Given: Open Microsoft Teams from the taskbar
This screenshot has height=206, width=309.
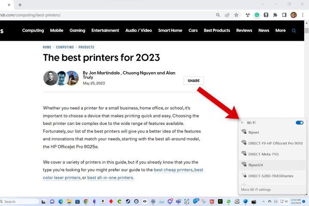Looking at the screenshot, I should [x=179, y=201].
